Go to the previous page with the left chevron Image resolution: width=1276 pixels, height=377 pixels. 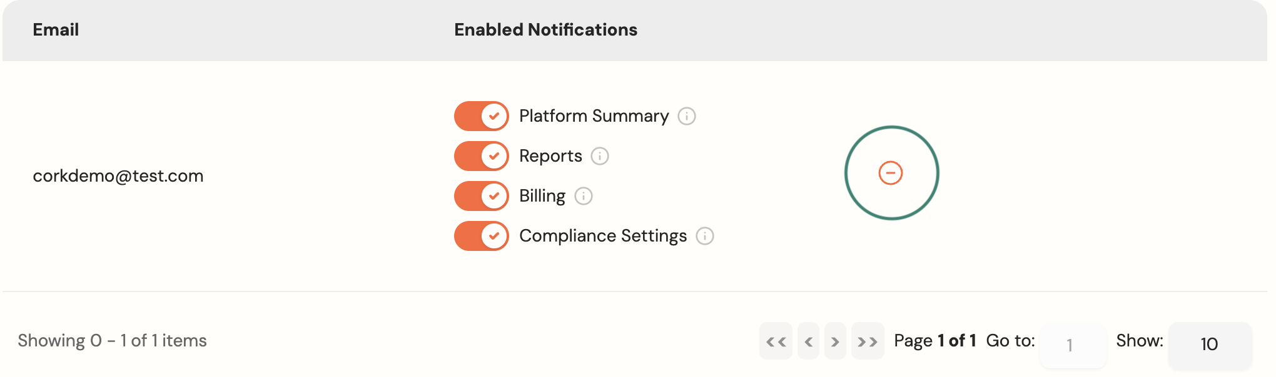809,341
